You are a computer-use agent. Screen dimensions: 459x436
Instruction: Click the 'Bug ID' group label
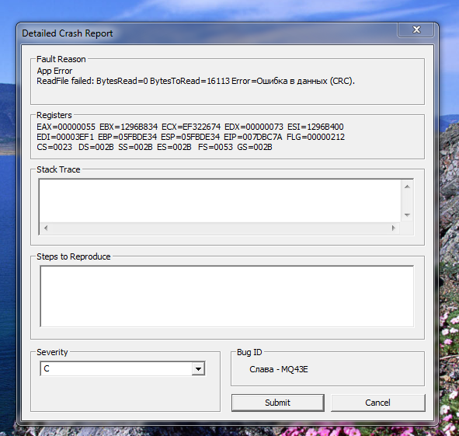(249, 352)
